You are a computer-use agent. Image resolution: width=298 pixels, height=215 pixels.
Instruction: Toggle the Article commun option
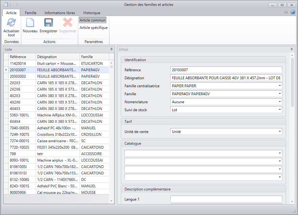tap(93, 20)
